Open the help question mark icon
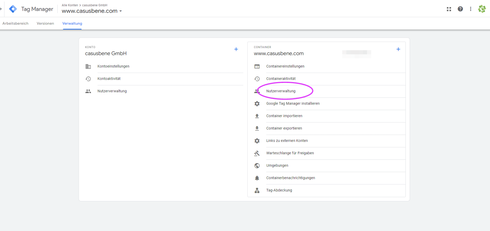The image size is (490, 231). coord(460,9)
